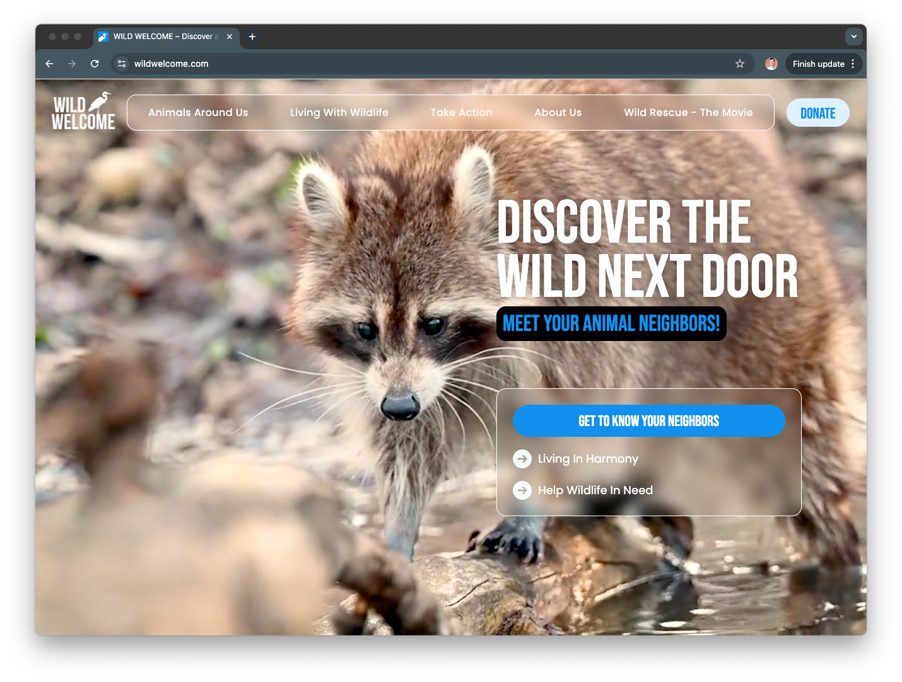Open the Living With Wildlife menu

(339, 113)
